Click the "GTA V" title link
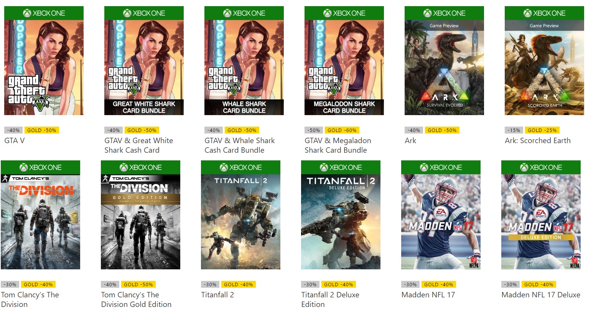This screenshot has height=315, width=601. [15, 141]
